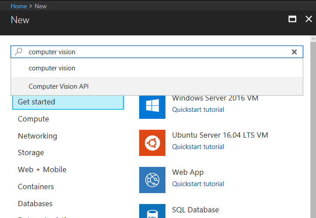This screenshot has width=316, height=218.
Task: Open Quickstart tutorial for Ubuntu Server
Action: click(x=198, y=147)
